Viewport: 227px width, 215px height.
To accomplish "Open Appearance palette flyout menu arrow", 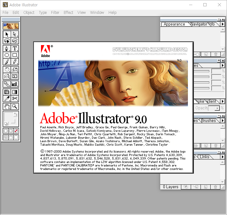I will point(223,24).
